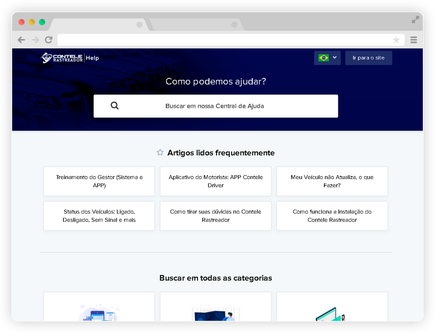The height and width of the screenshot is (333, 435).
Task: Click the browser forward arrow
Action: point(35,40)
